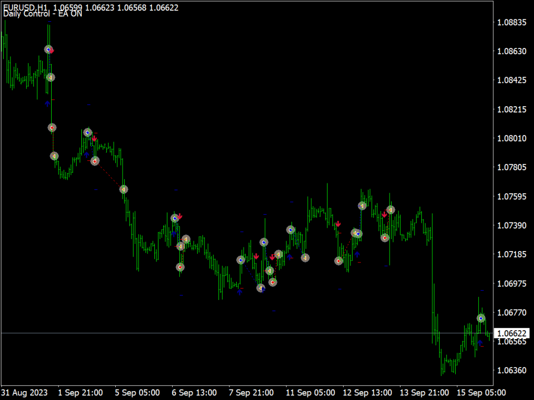Click the blue diamond trade marker near 11 Sep 05:00
This screenshot has width=534, height=400.
click(x=290, y=230)
